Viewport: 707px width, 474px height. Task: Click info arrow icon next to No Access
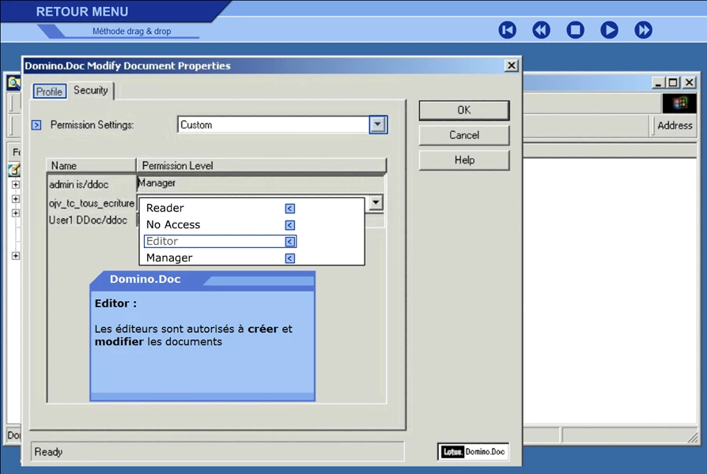[x=290, y=225]
